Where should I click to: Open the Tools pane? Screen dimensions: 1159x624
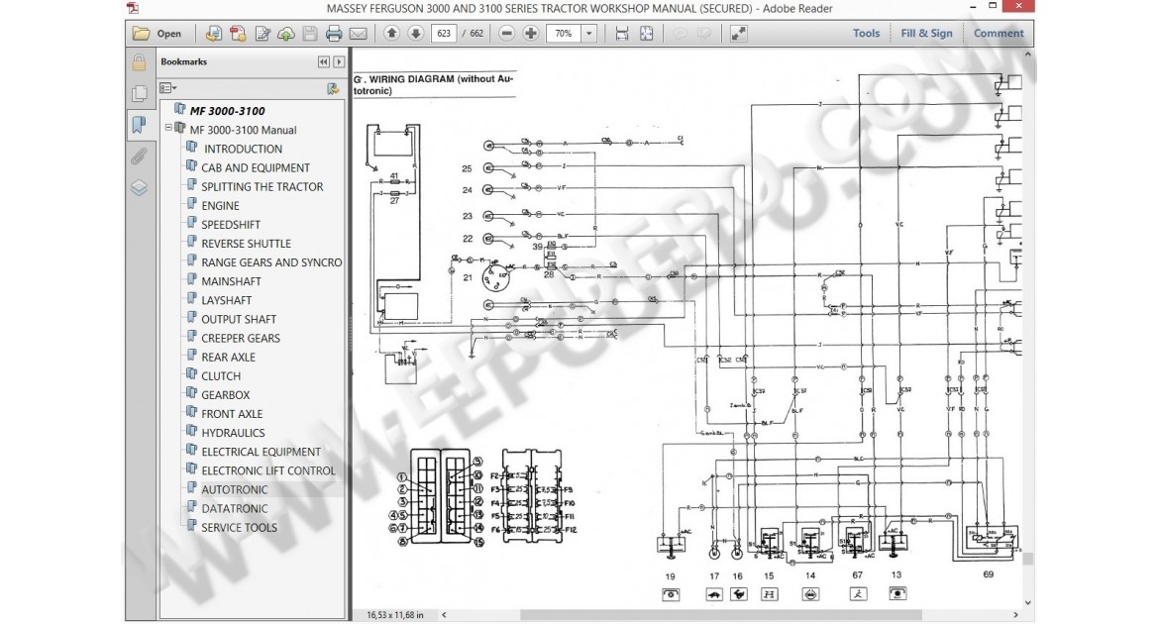click(x=867, y=34)
